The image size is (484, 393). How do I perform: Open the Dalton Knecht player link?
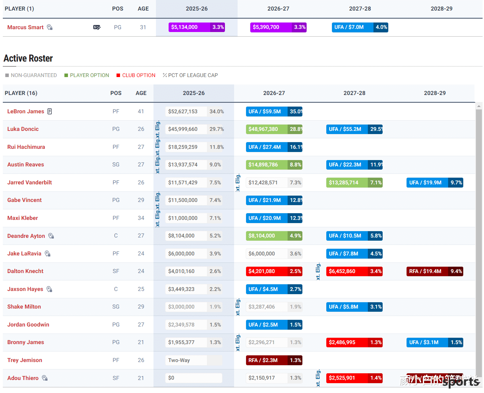[25, 271]
